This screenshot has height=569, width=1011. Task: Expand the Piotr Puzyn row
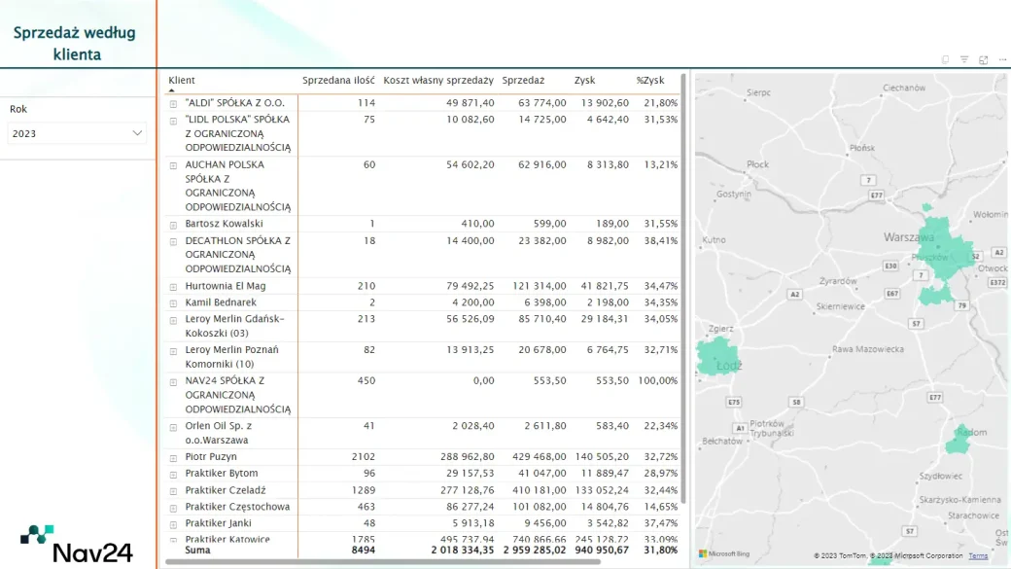pyautogui.click(x=173, y=458)
